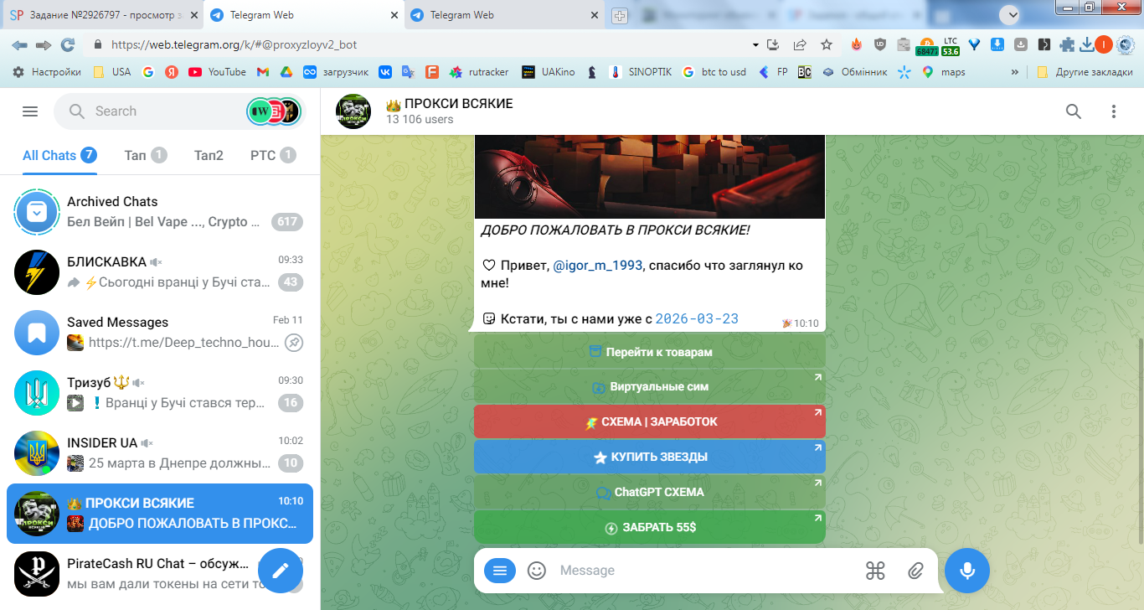Compose a new message with the pencil button
The height and width of the screenshot is (610, 1144).
click(281, 571)
